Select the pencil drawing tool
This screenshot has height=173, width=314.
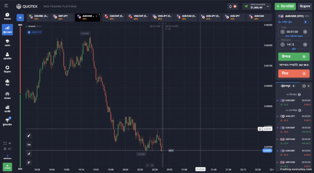(29, 136)
